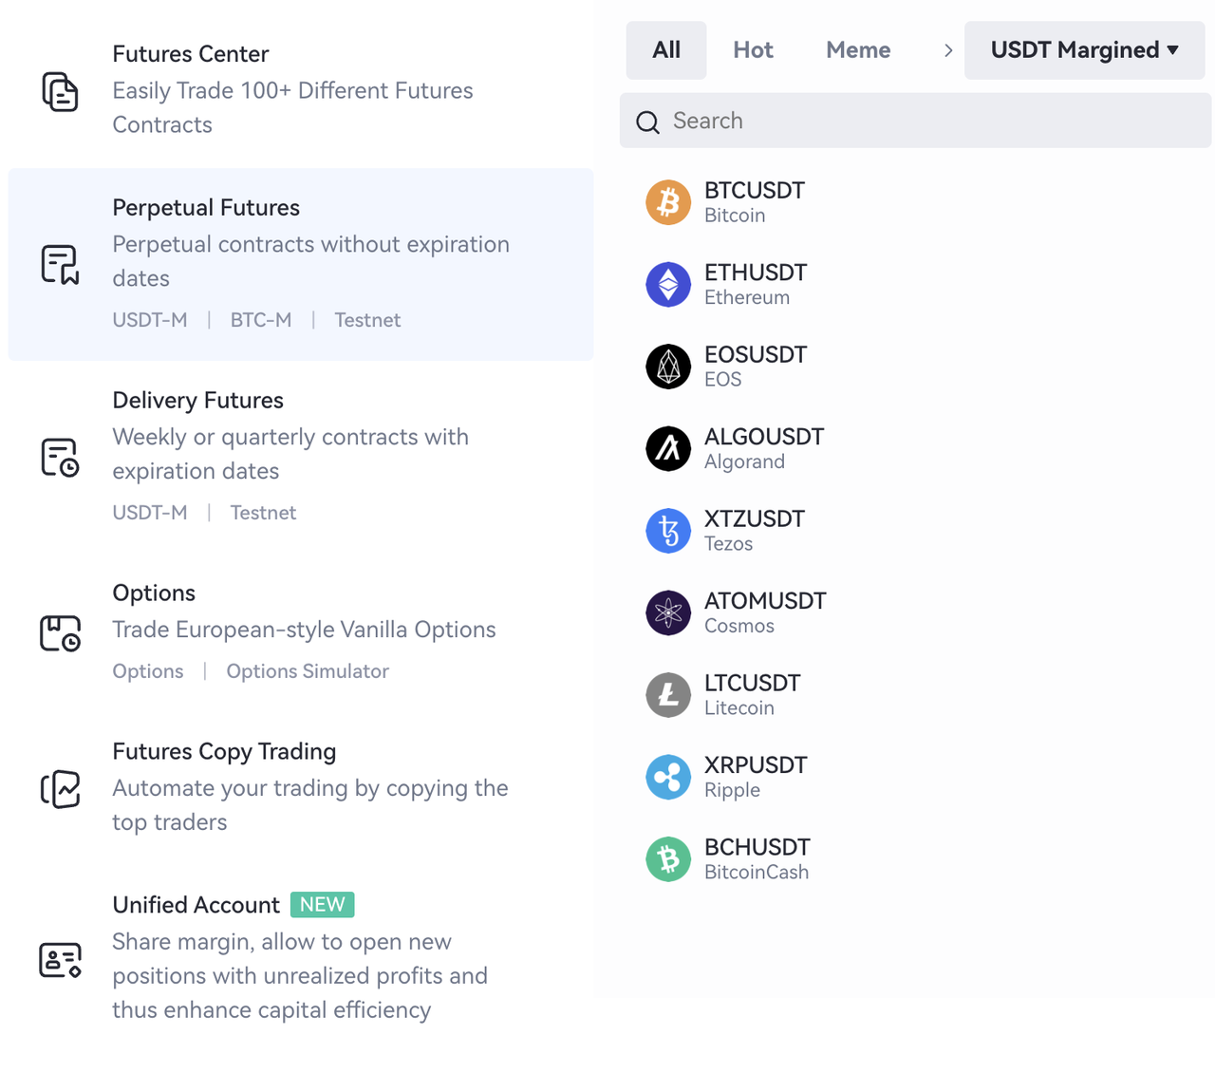Click the Cosmos atom icon
Image resolution: width=1215 pixels, height=1073 pixels.
tap(668, 612)
